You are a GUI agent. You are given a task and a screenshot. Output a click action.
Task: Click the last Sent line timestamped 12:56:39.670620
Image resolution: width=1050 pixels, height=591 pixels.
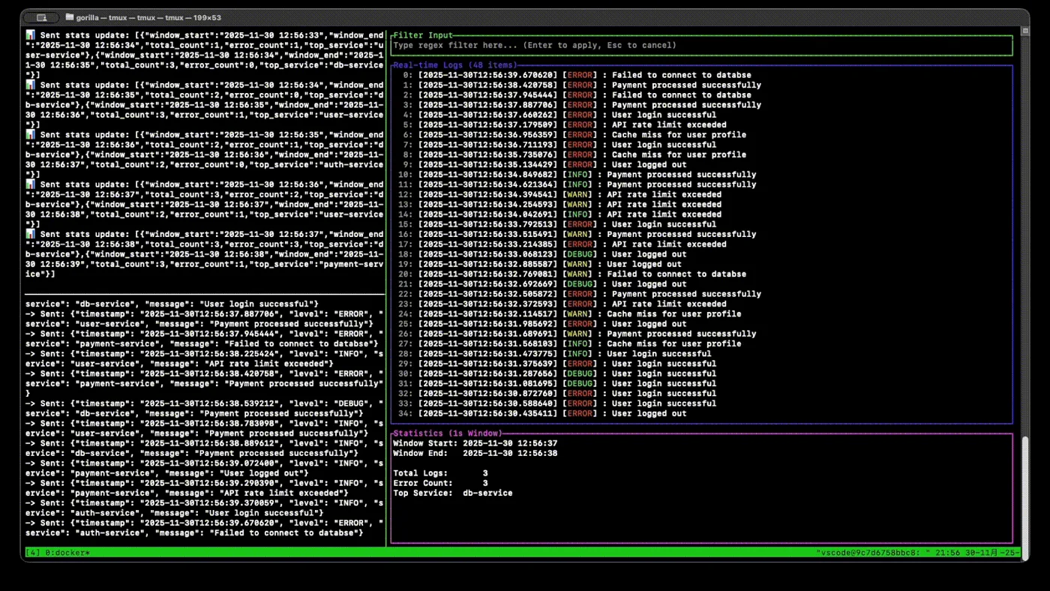tap(204, 528)
